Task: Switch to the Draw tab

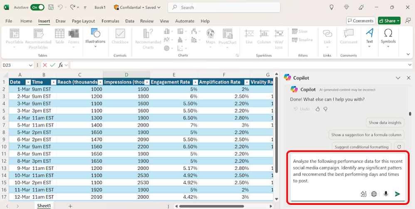Action: [61, 21]
